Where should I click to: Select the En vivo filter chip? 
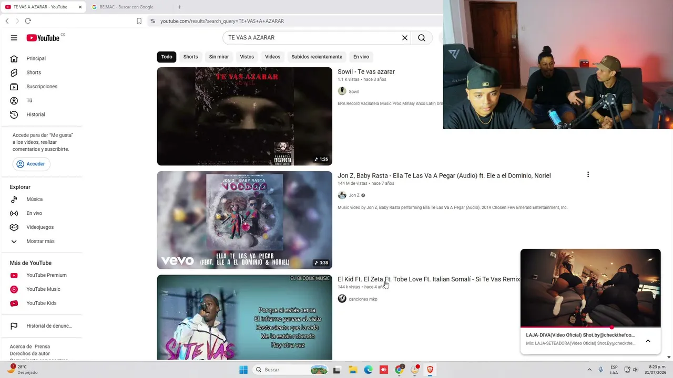click(x=361, y=57)
